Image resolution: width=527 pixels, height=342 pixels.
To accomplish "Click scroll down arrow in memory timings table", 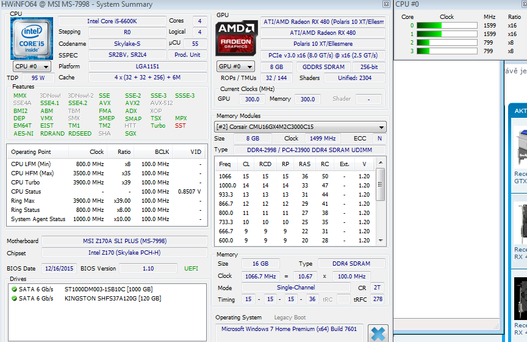I will tap(381, 241).
